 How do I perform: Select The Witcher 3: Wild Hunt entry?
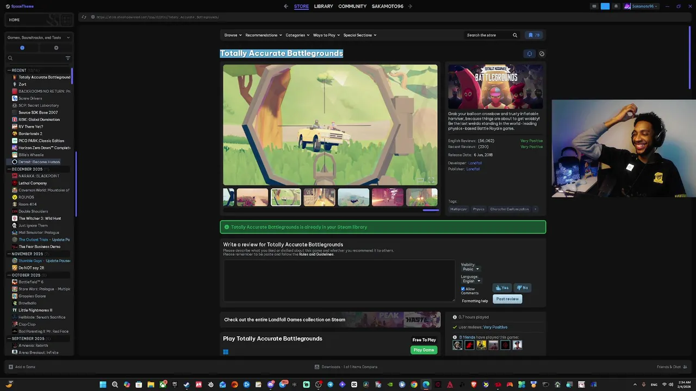[40, 218]
